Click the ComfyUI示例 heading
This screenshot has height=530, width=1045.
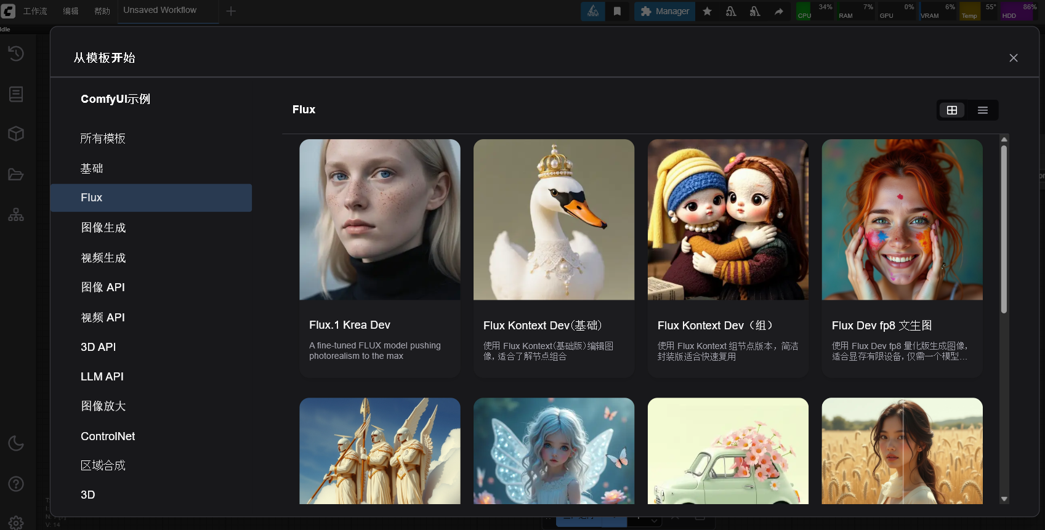115,99
